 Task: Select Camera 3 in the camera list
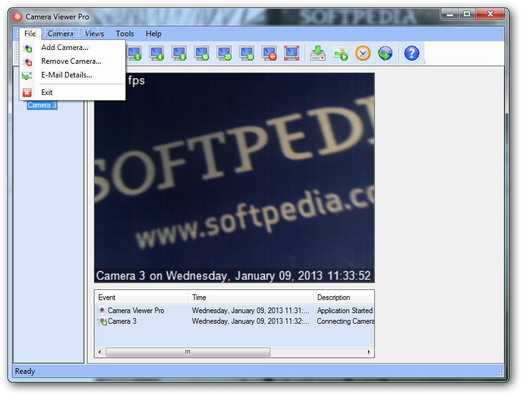[x=42, y=105]
